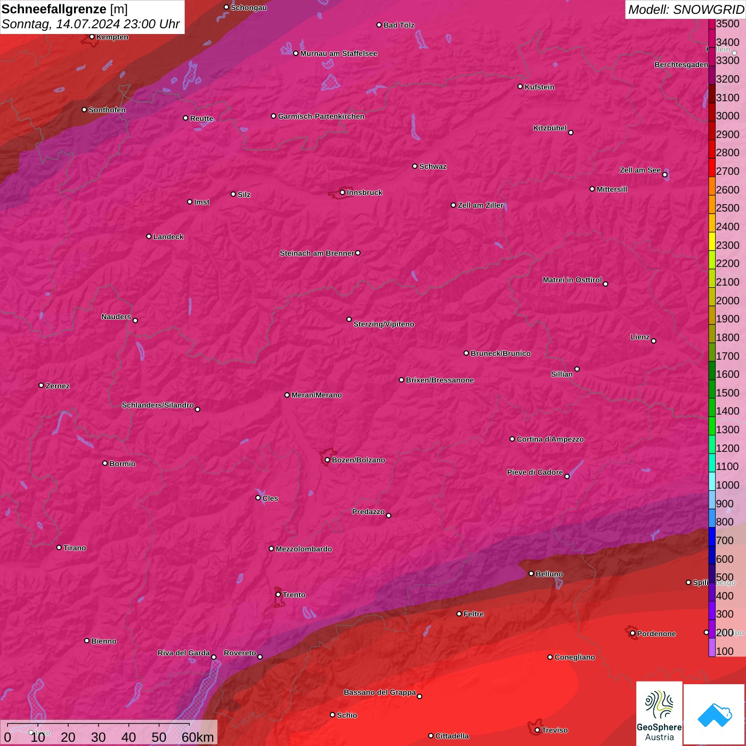Click the Garmisch-Partenkirchen label
The width and height of the screenshot is (746, 746).
[321, 116]
